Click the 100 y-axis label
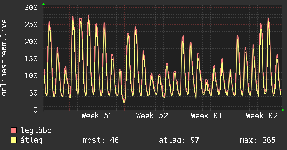 (x=31, y=76)
